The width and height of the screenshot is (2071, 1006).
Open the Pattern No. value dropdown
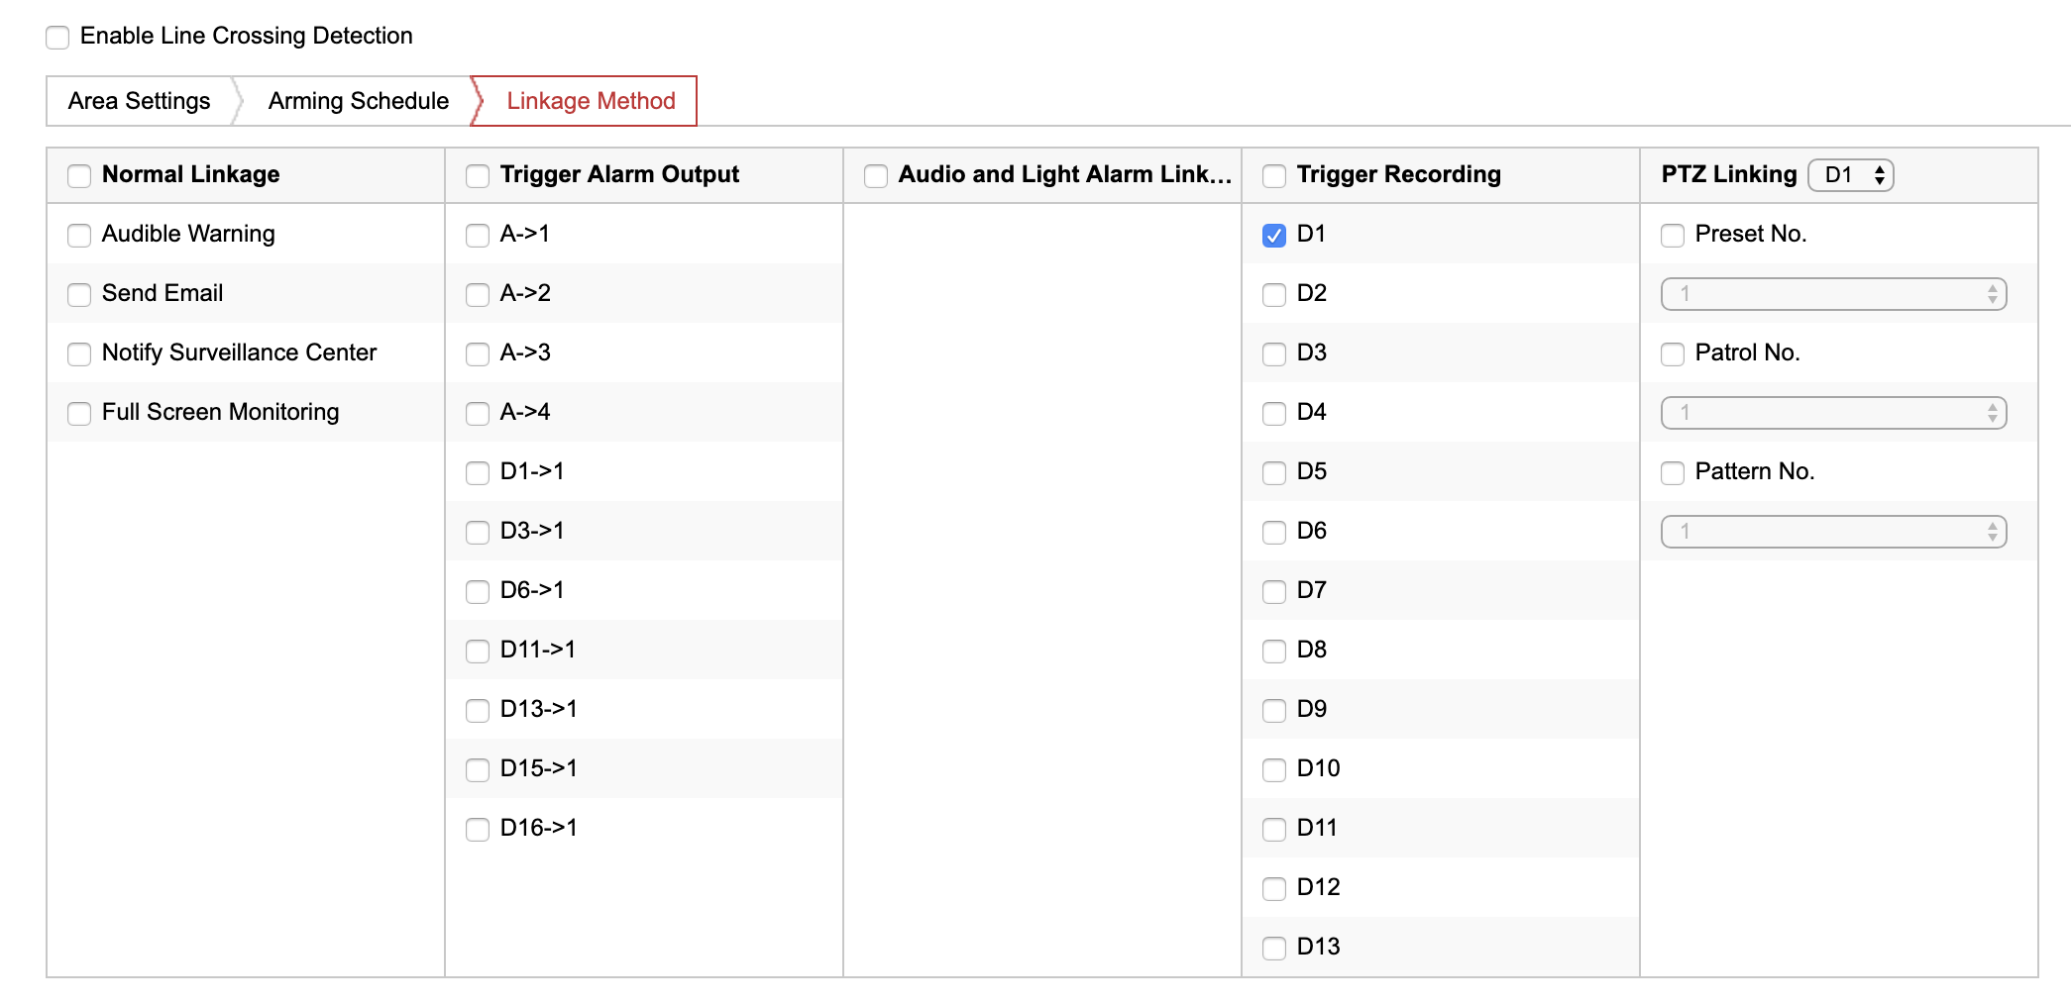[x=1833, y=532]
